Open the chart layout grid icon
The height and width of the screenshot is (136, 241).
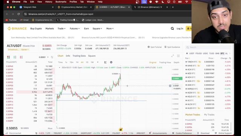178,56
